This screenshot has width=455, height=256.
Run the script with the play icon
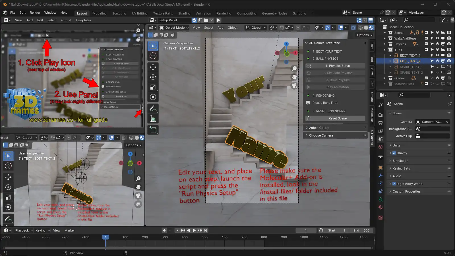click(x=218, y=20)
